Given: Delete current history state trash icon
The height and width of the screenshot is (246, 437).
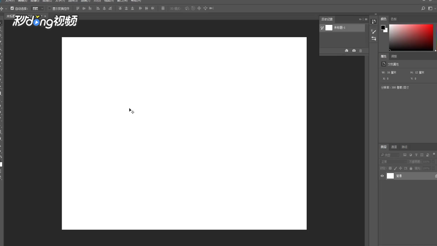Looking at the screenshot, I should (x=361, y=51).
